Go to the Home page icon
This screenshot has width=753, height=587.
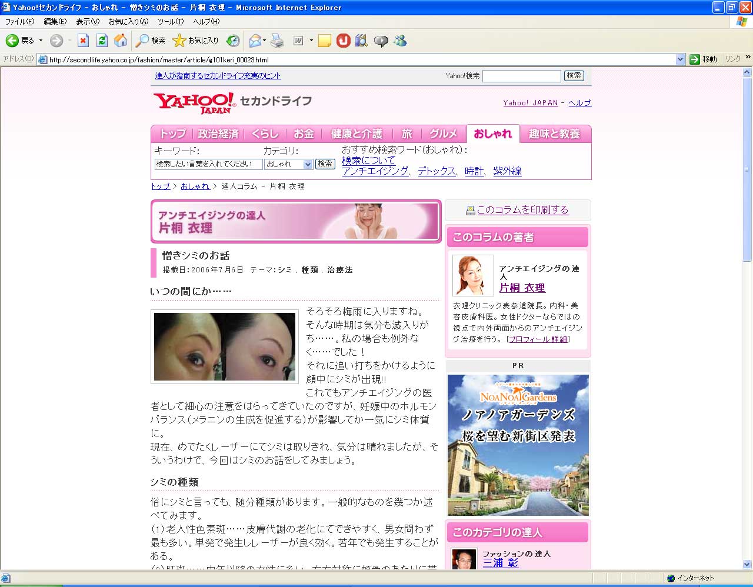tap(121, 41)
